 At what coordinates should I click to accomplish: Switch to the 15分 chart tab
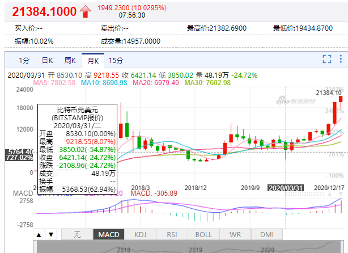[116, 61]
